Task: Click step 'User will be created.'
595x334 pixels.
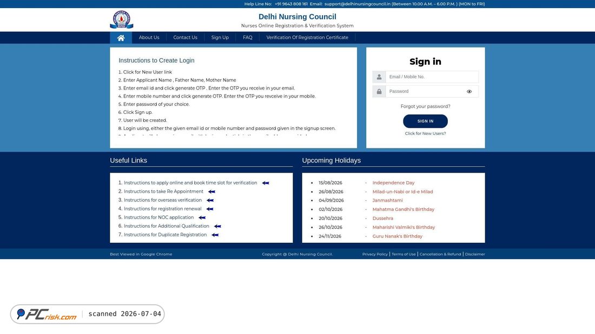Action: pos(145,120)
